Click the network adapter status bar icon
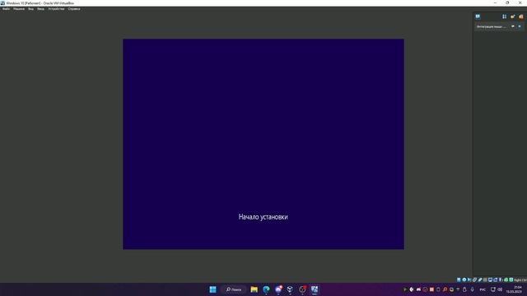The height and width of the screenshot is (296, 527). pyautogui.click(x=474, y=280)
